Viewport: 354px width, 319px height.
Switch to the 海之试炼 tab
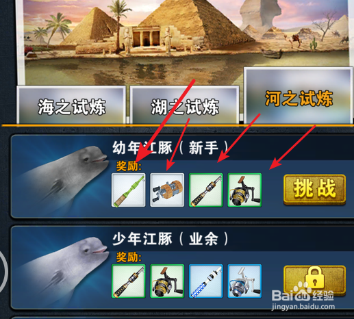(x=71, y=105)
